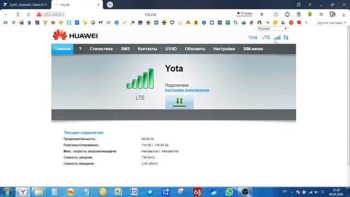Open the Другие закладки folder
Image resolution: width=350 pixels, height=197 pixels.
(331, 22)
